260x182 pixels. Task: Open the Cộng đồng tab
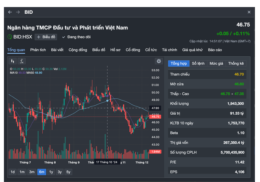coord(78,50)
